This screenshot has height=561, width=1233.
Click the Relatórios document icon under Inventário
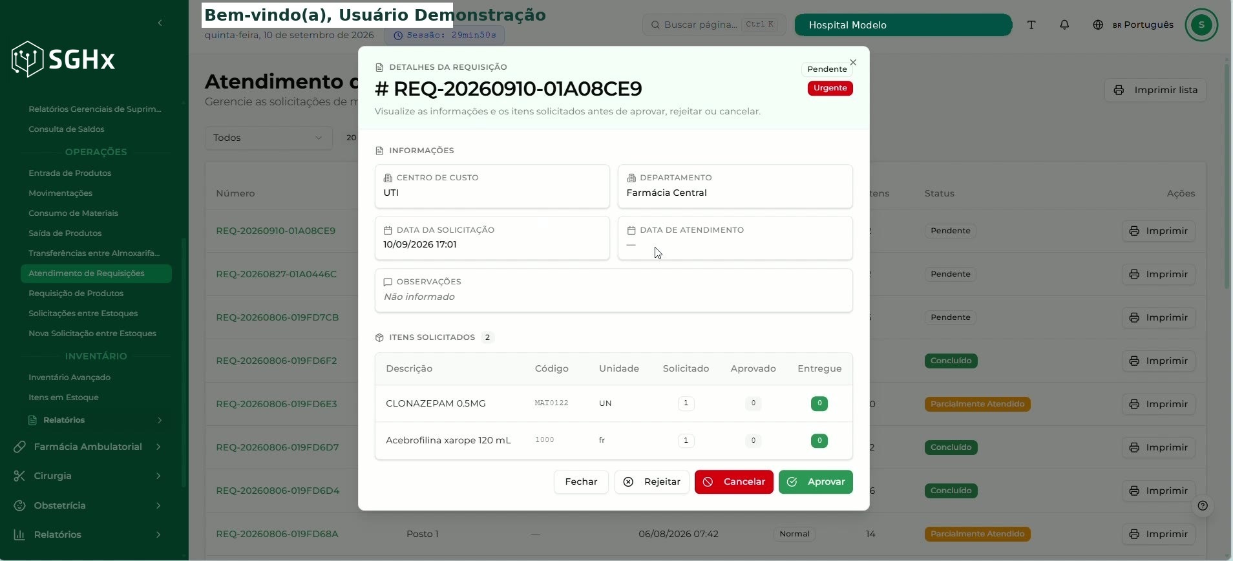(32, 420)
